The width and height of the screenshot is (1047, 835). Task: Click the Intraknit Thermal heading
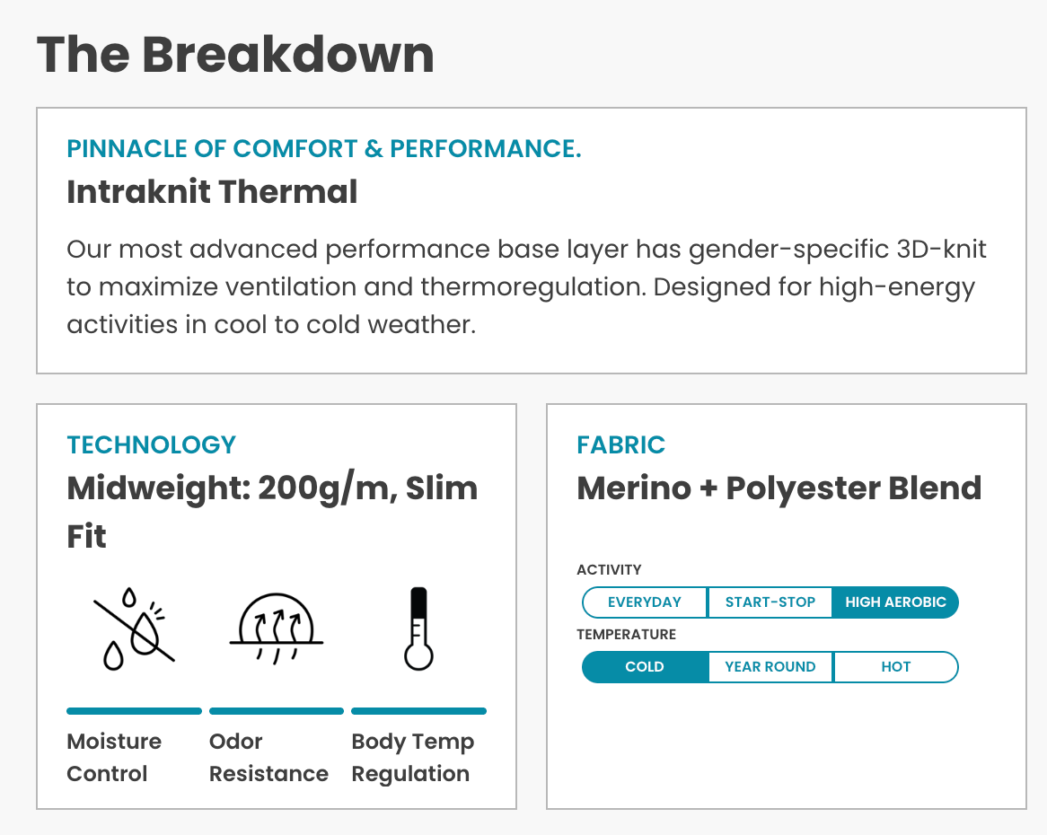pos(212,192)
